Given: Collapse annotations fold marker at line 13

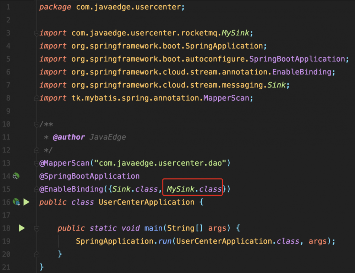Looking at the screenshot, I should [36, 163].
